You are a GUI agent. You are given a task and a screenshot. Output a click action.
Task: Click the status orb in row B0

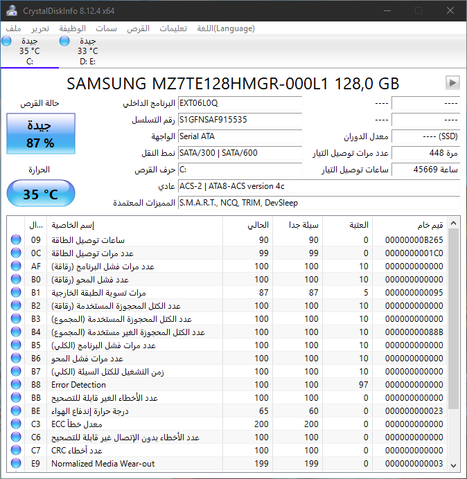point(16,279)
